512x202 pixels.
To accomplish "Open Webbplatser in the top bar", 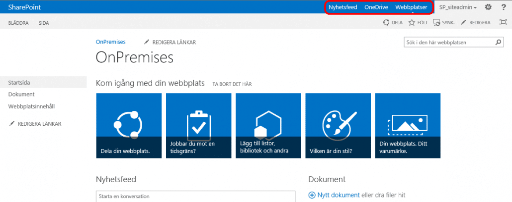I will point(412,7).
